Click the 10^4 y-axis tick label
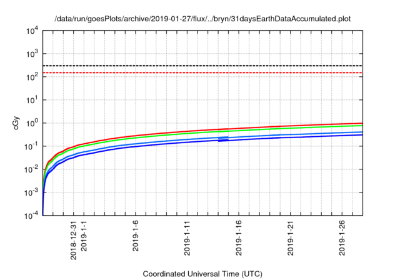Viewport: 400px width, 280px height. [30, 31]
